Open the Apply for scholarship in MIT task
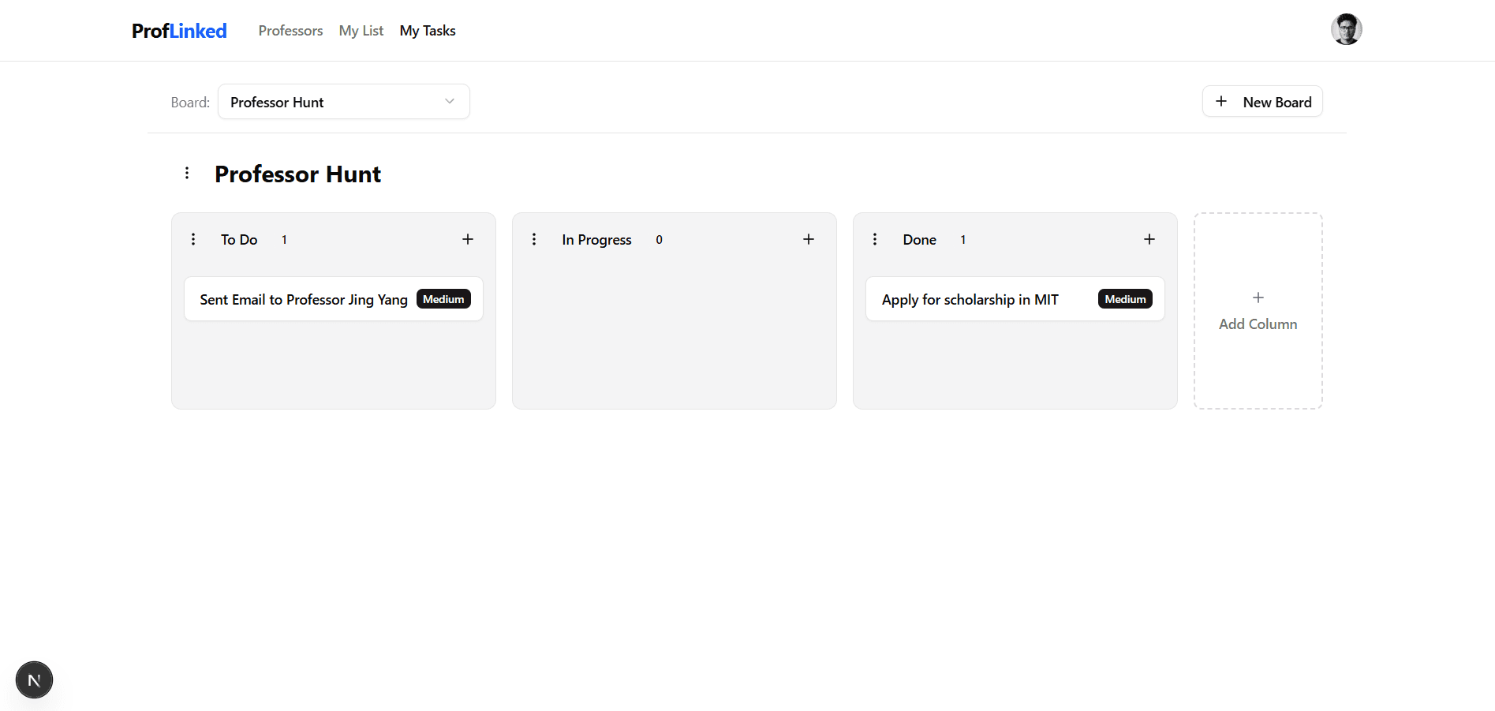 (1015, 299)
